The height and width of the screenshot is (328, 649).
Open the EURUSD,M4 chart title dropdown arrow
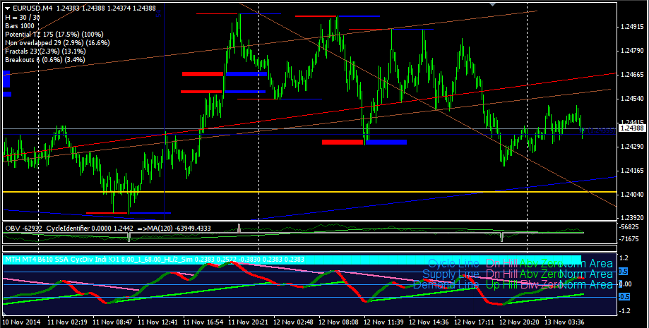tap(8, 8)
